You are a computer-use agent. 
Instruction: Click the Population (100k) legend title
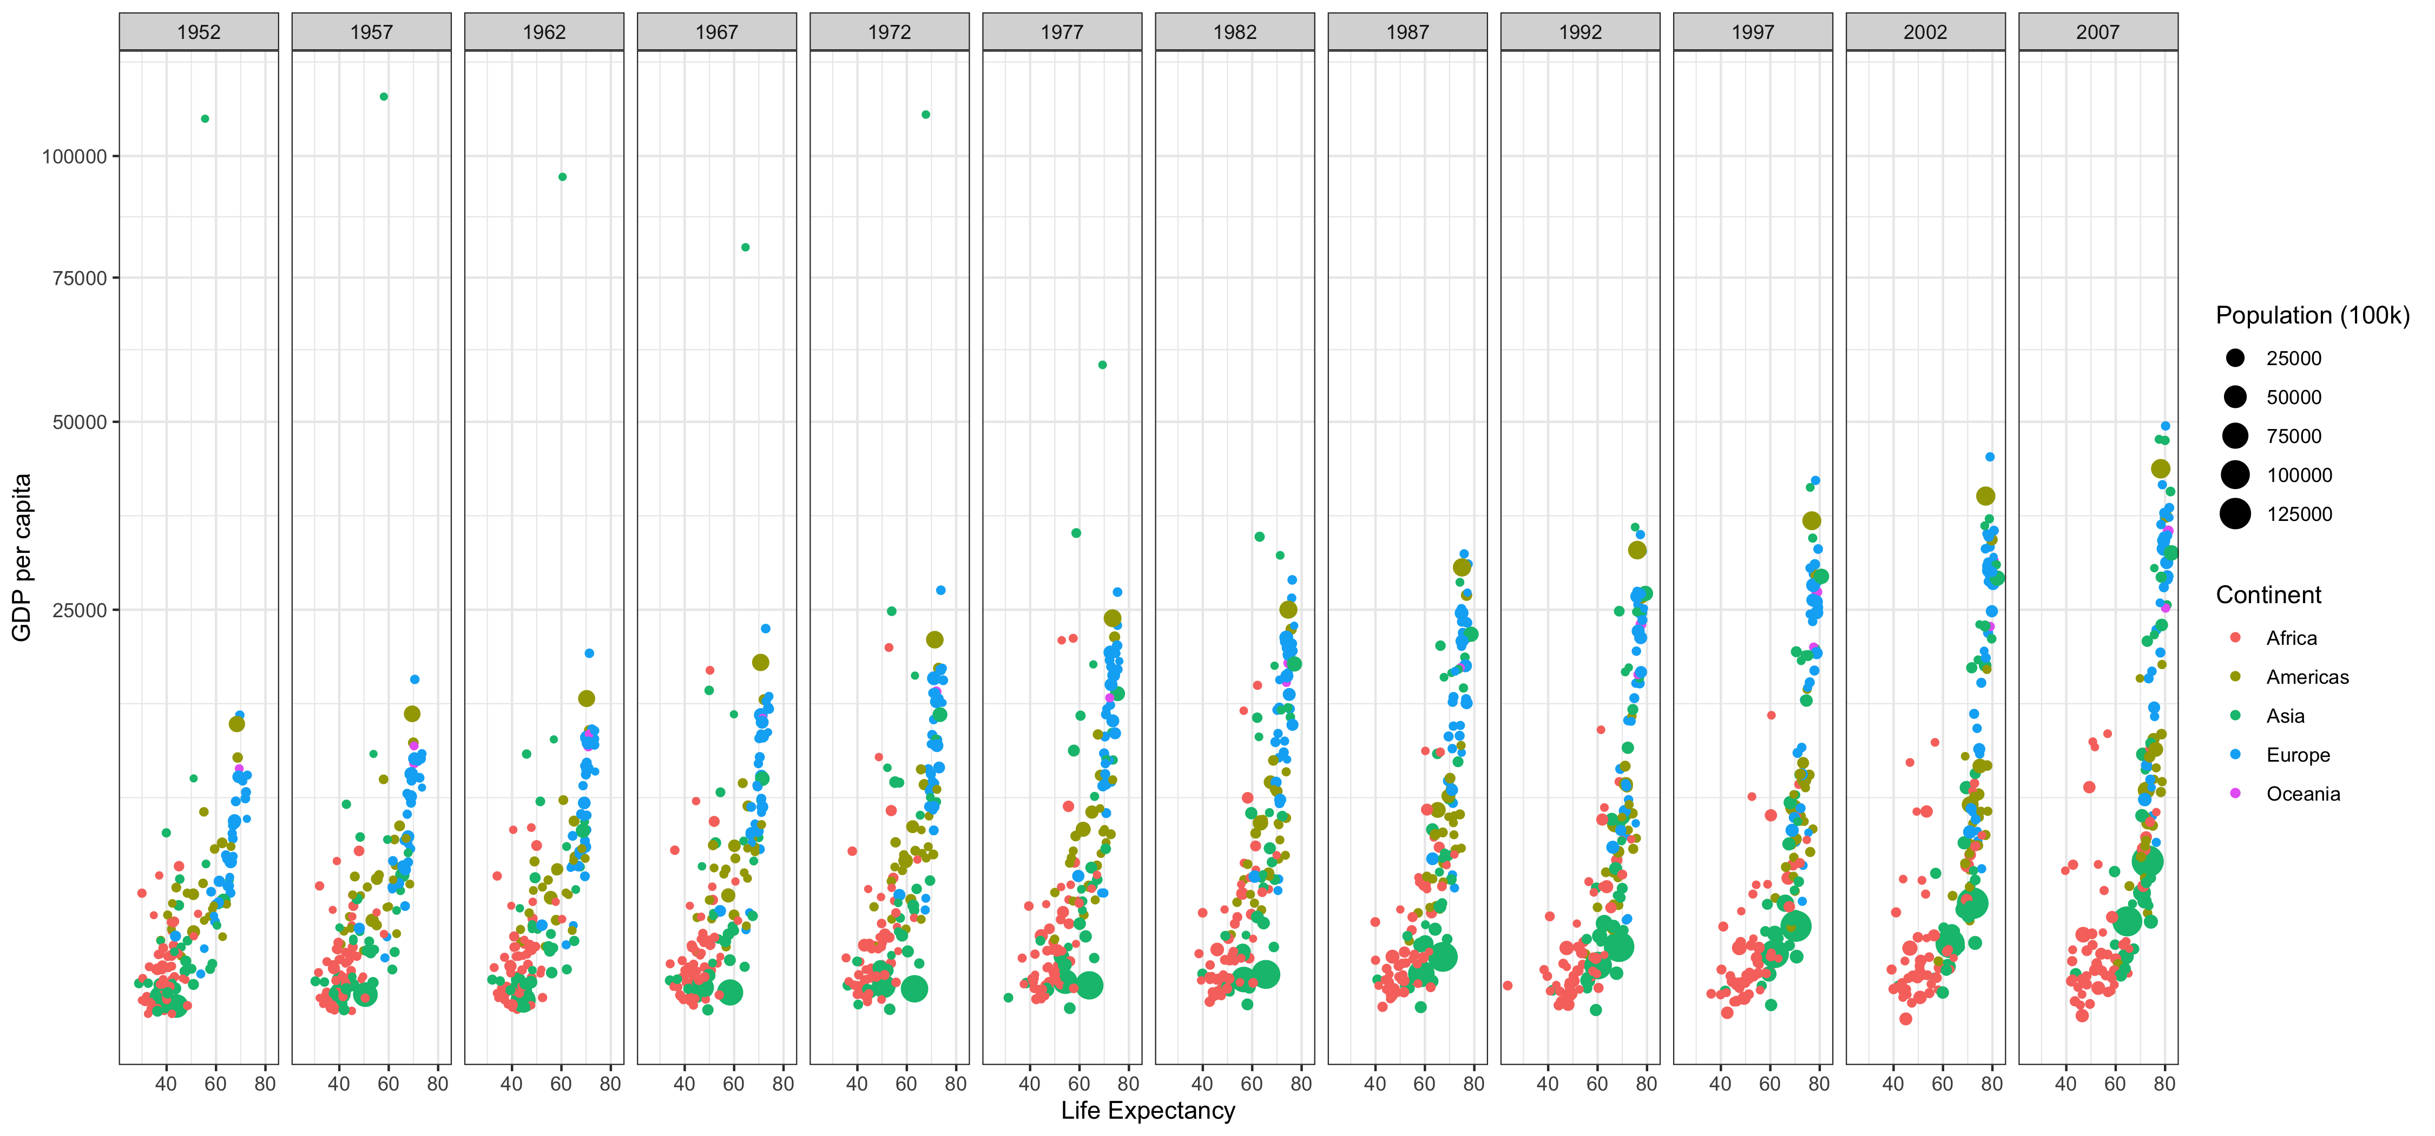(x=2312, y=316)
